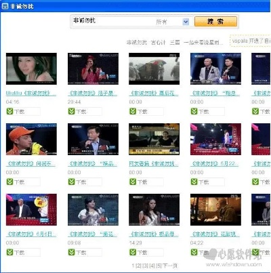
Task: Open the orange-cap man video thumbnail
Action: click(31, 140)
